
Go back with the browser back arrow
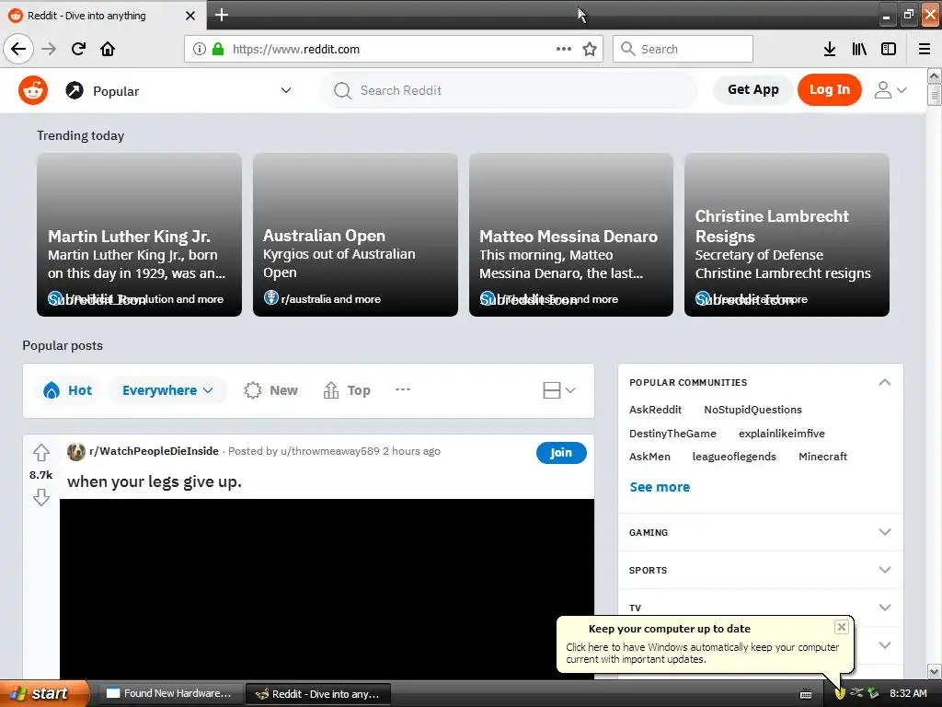pos(18,49)
